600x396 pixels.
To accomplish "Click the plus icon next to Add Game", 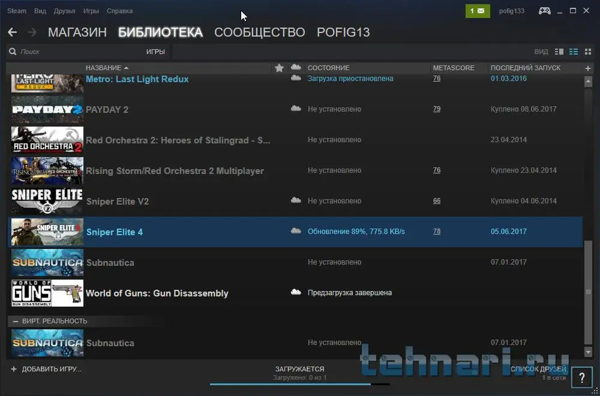I will pos(14,369).
